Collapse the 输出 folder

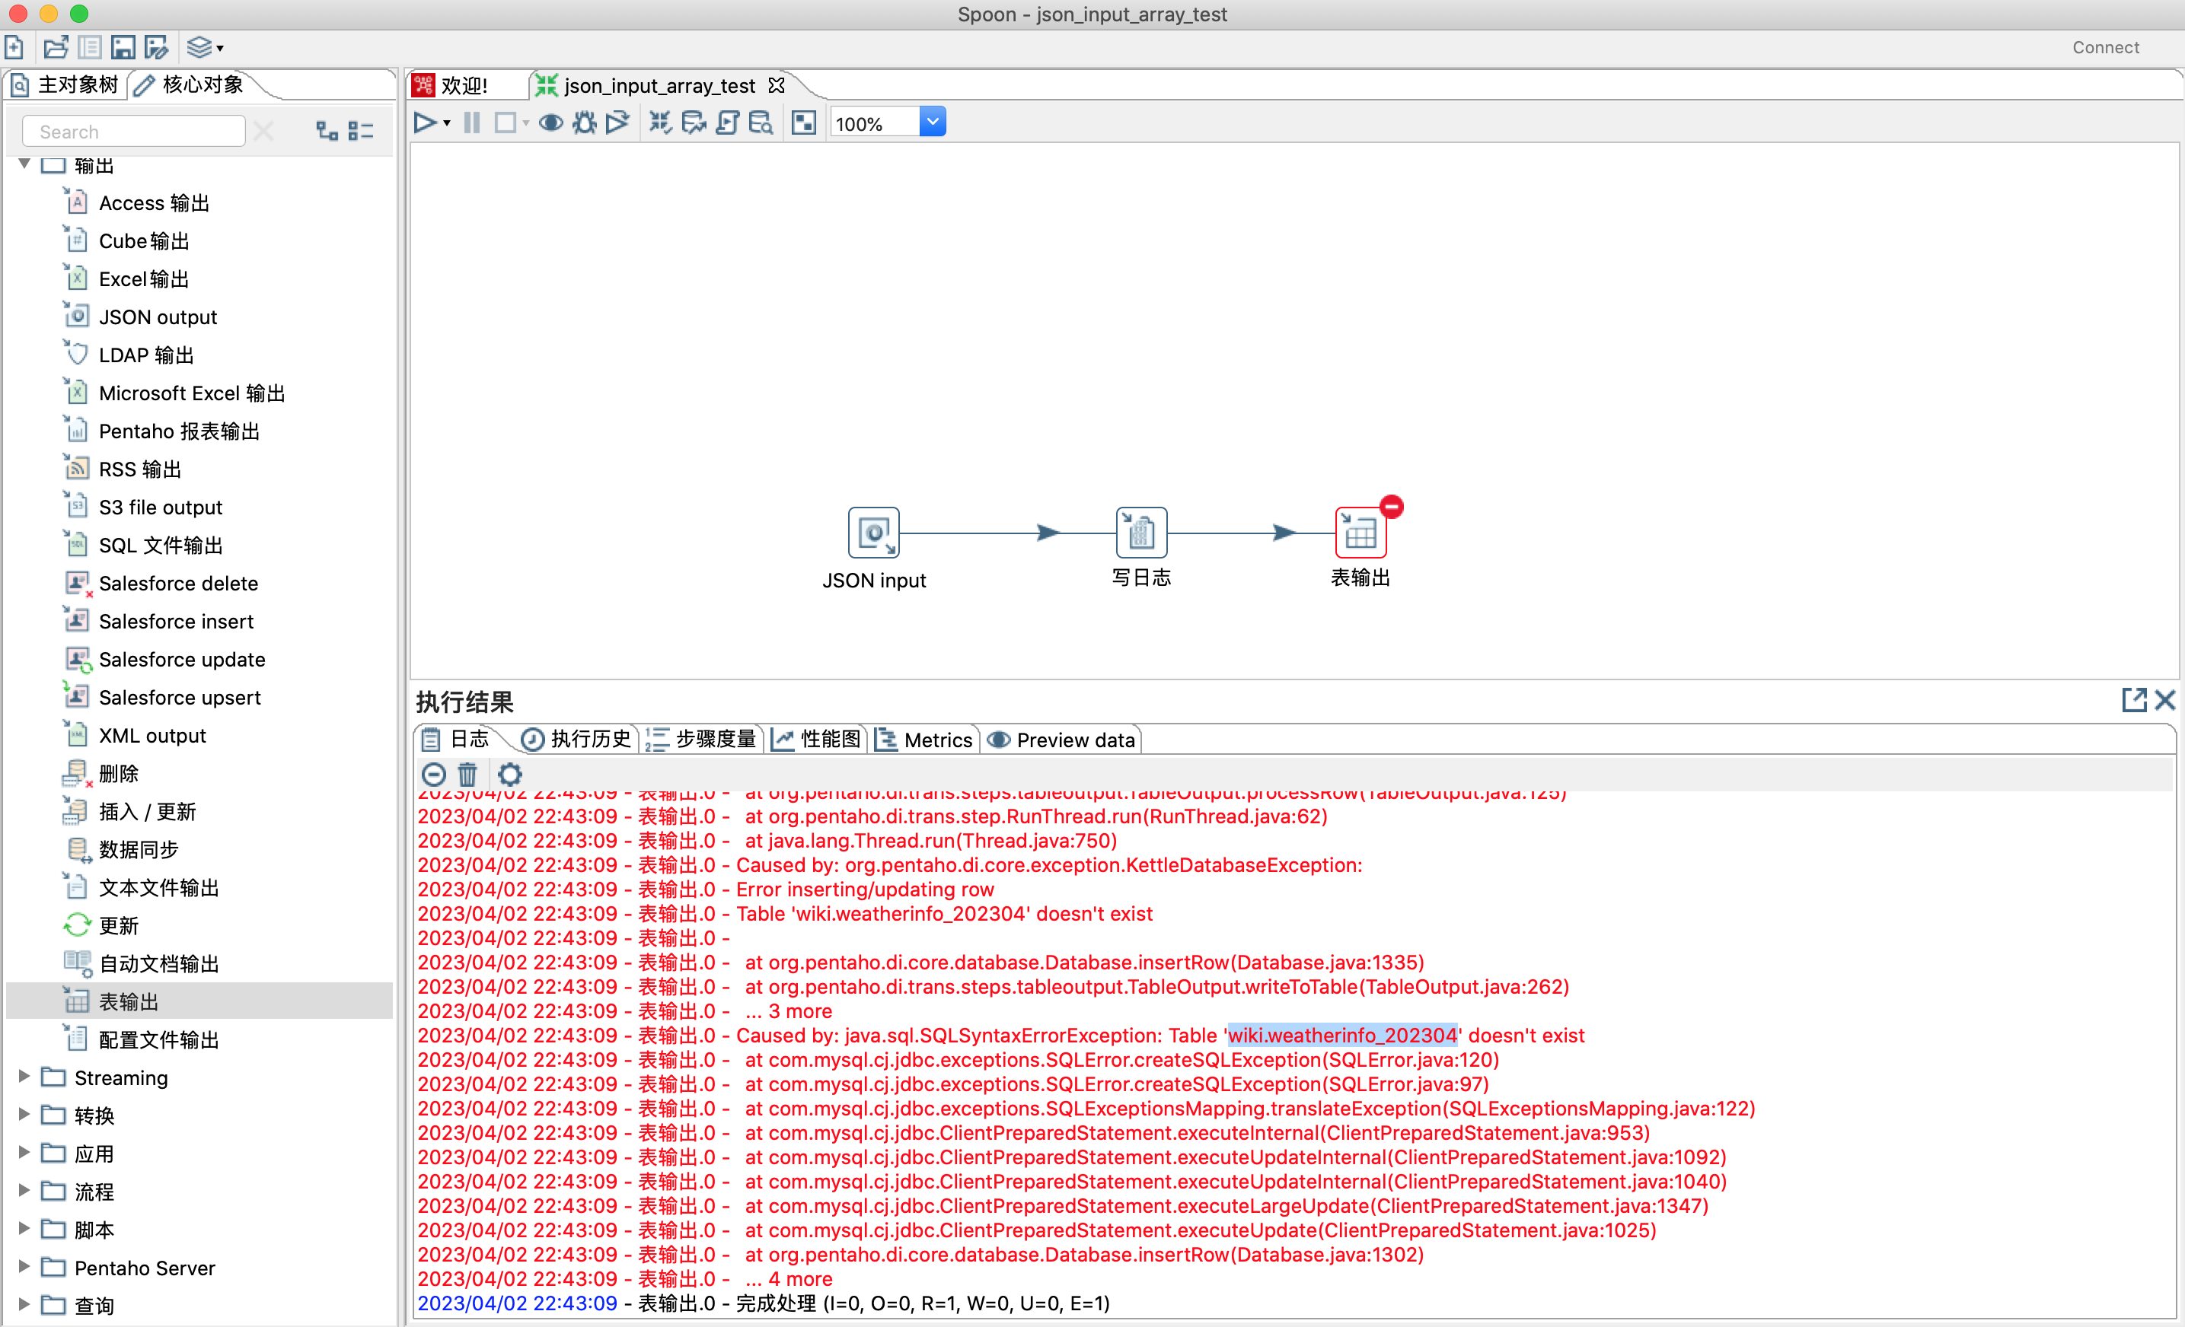(25, 164)
